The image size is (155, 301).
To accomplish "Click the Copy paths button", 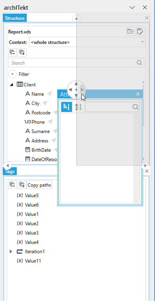I will point(39,185).
